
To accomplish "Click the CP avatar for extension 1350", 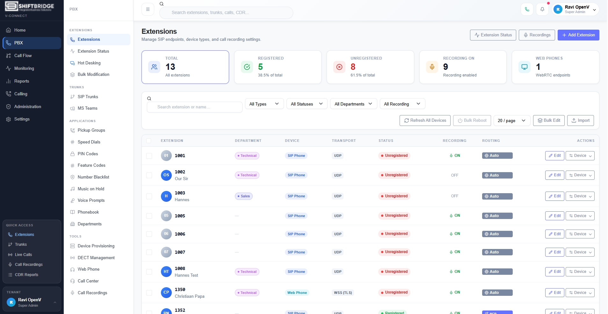I will pos(166,292).
